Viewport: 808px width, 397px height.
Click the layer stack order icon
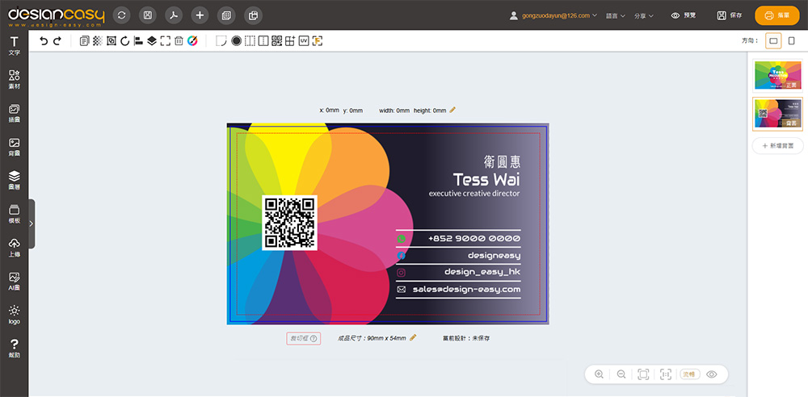[152, 41]
